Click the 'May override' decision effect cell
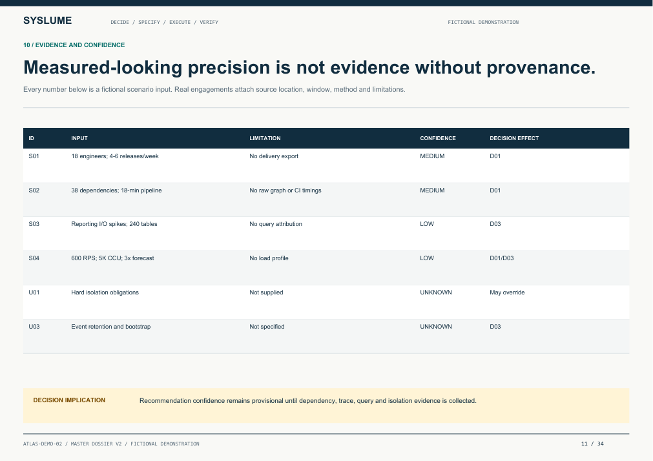Viewport: 653px width, 461px height. (507, 292)
